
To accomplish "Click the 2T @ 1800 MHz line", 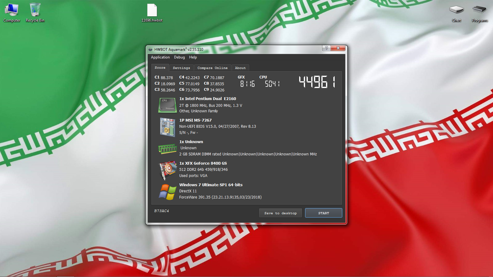I will click(211, 106).
